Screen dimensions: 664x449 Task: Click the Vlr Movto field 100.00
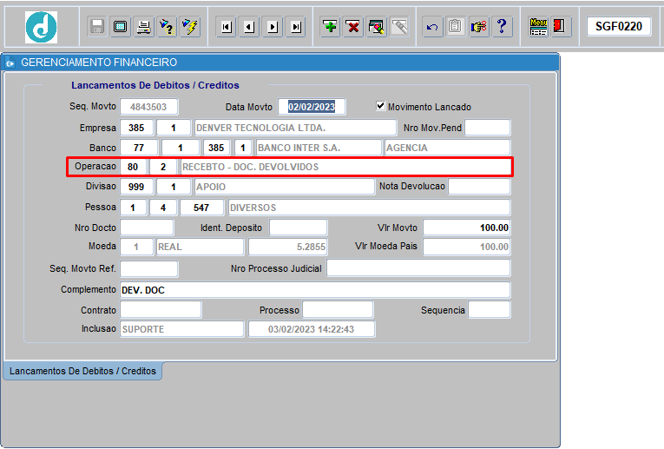(x=467, y=228)
